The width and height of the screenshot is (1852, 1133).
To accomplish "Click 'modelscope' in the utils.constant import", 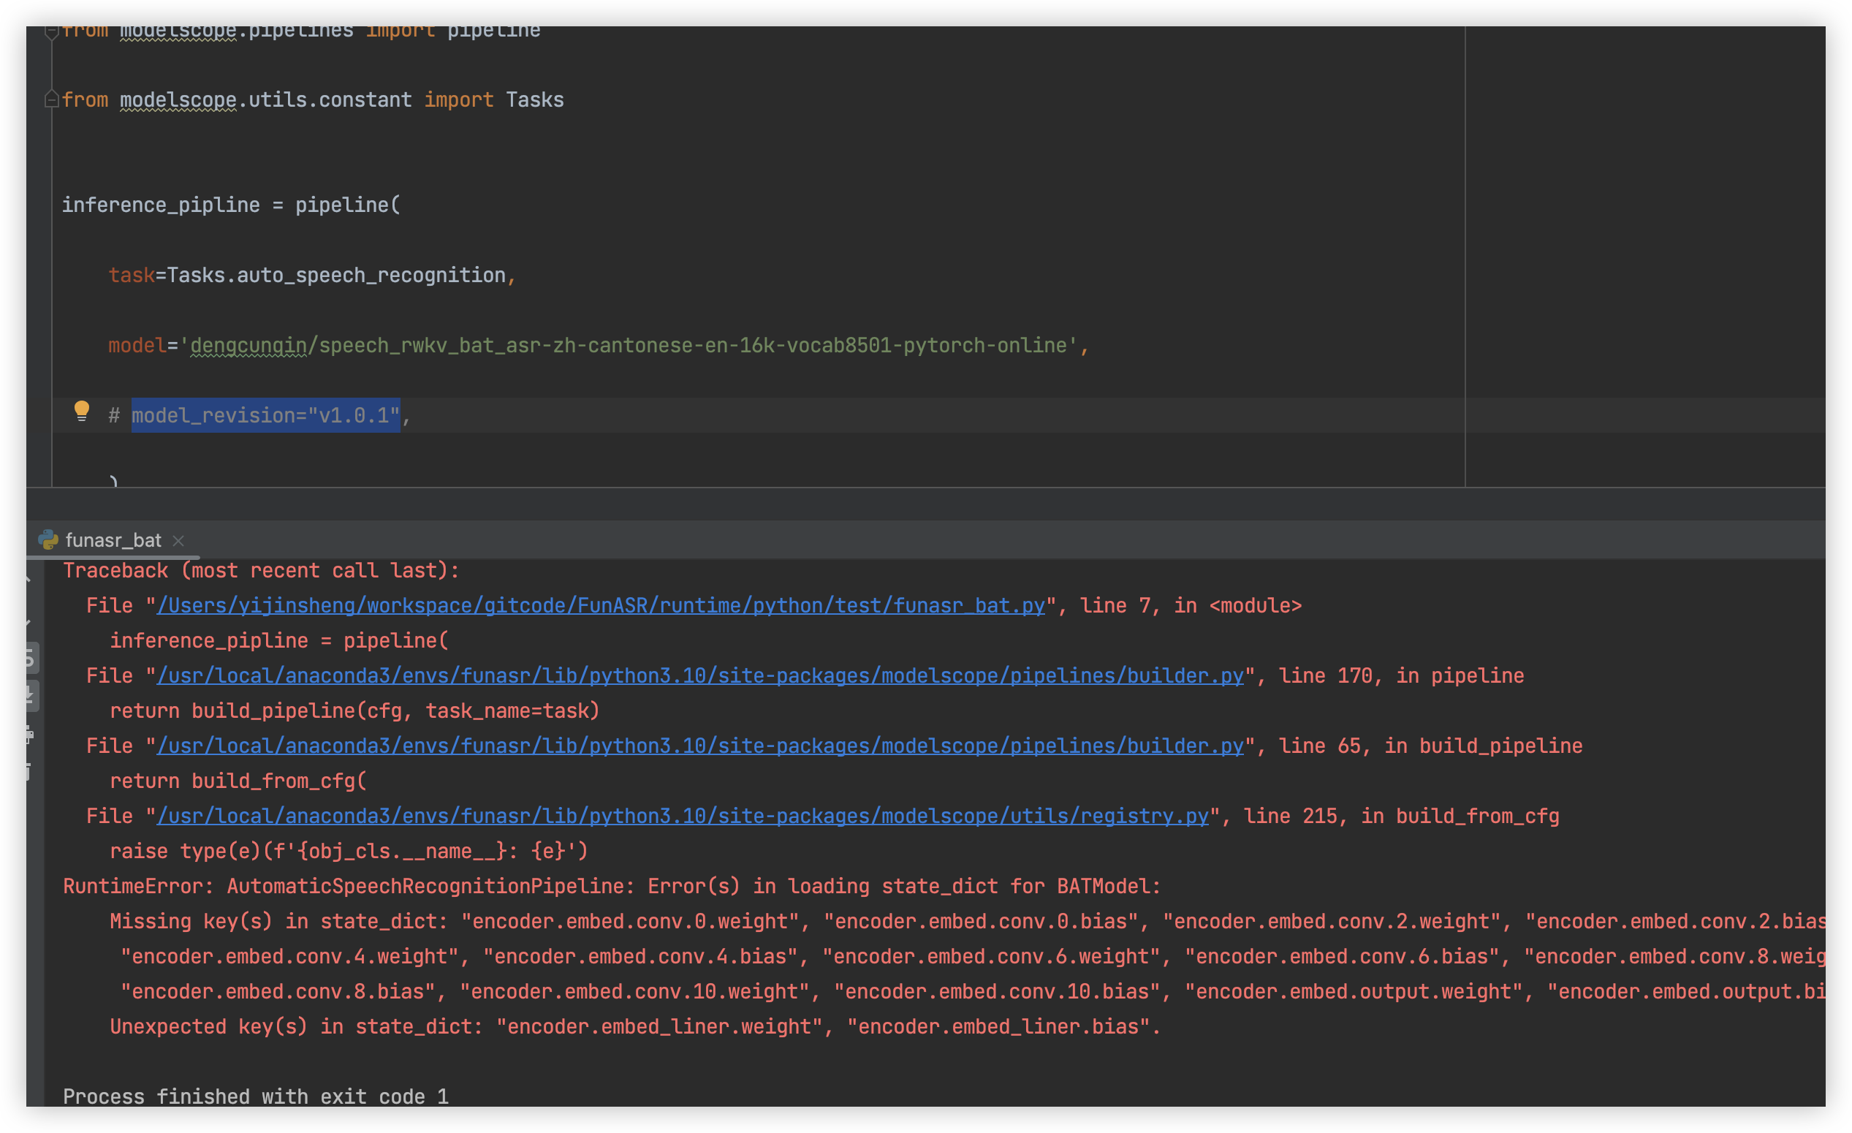I will pyautogui.click(x=178, y=100).
